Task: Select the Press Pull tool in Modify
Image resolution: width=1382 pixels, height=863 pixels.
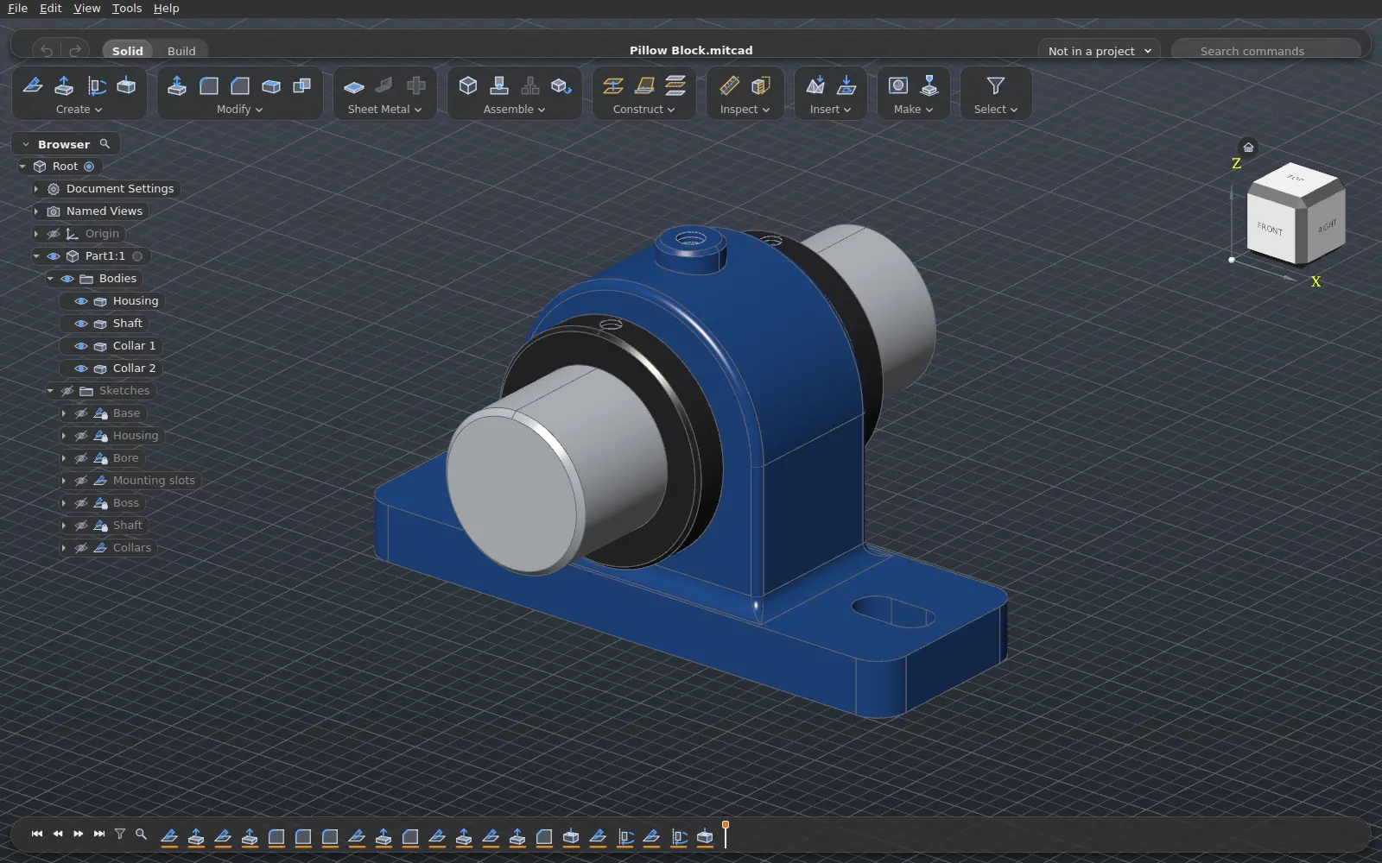Action: tap(177, 85)
